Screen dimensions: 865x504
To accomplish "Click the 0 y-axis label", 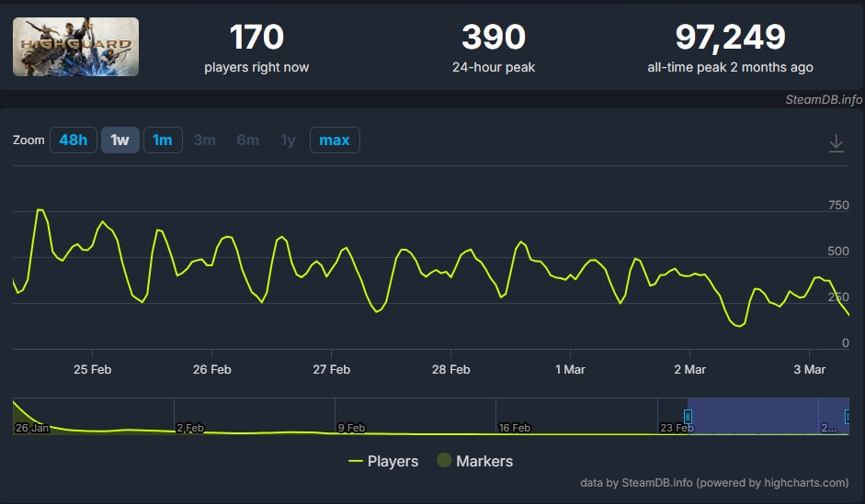I will (x=845, y=342).
